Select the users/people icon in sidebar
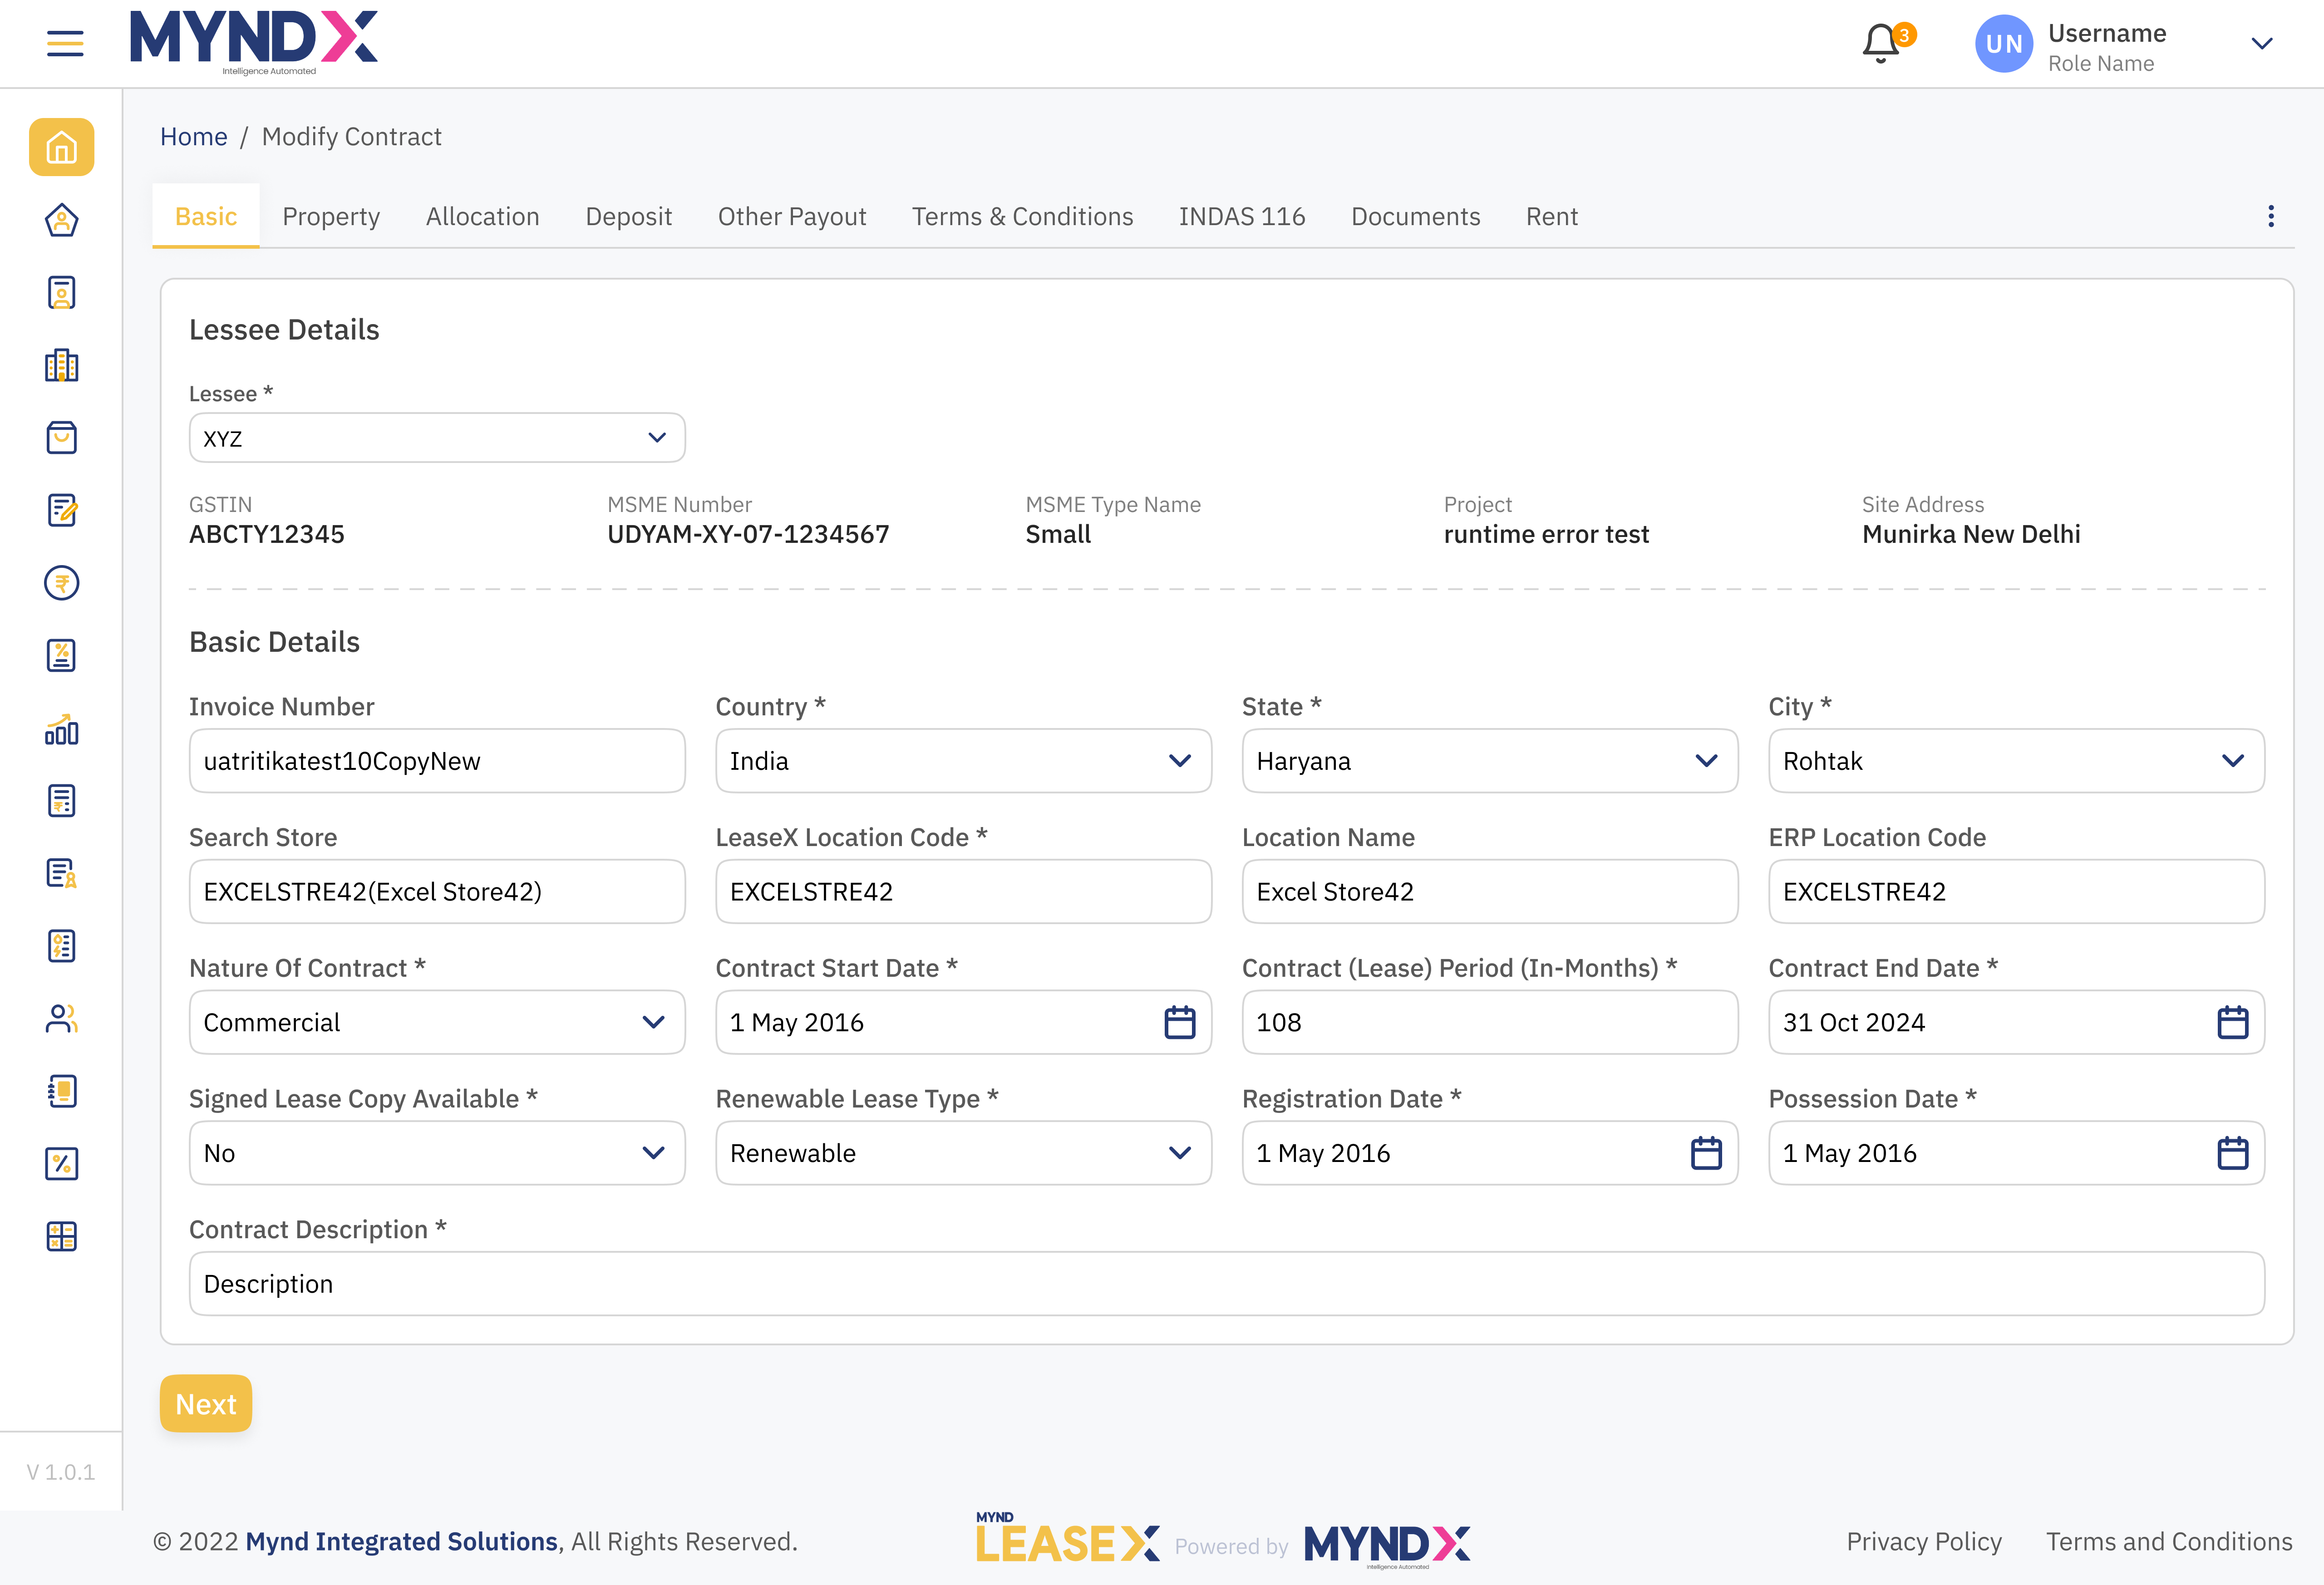This screenshot has width=2324, height=1585. click(x=61, y=1019)
